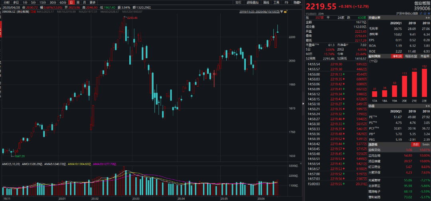Expand the 关键比率 panel with >> arrows

pos(428,18)
